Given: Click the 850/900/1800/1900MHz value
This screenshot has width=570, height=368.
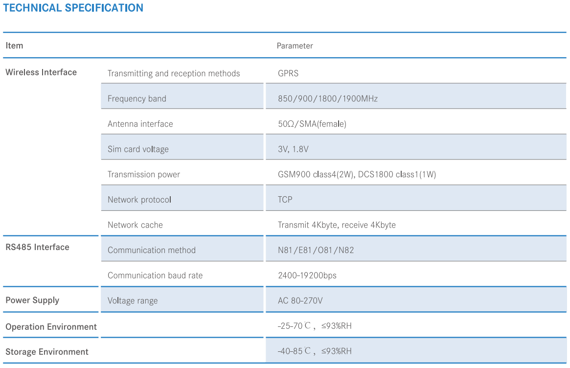Looking at the screenshot, I should (x=327, y=98).
